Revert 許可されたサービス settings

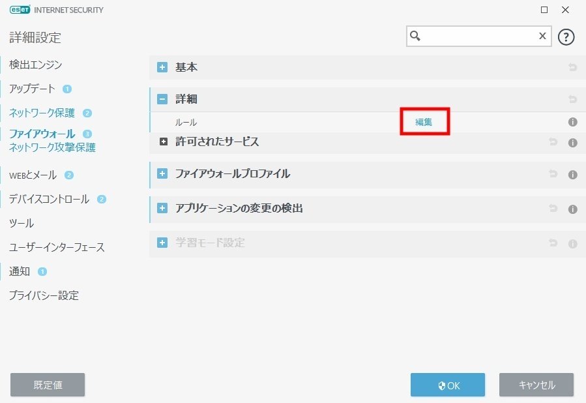[553, 142]
